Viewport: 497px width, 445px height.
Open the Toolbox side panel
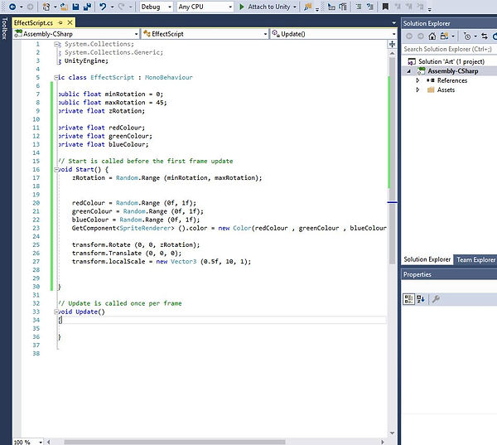pyautogui.click(x=4, y=28)
